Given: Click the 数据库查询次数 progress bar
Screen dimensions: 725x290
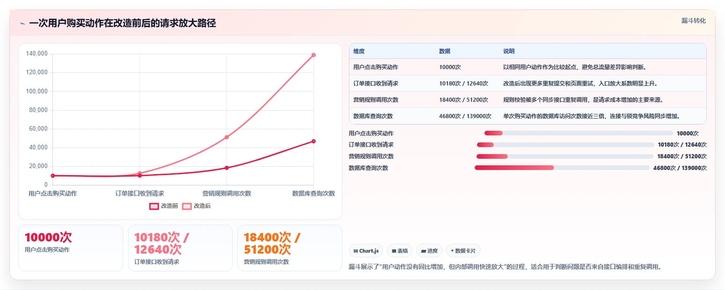Looking at the screenshot, I should coord(562,168).
